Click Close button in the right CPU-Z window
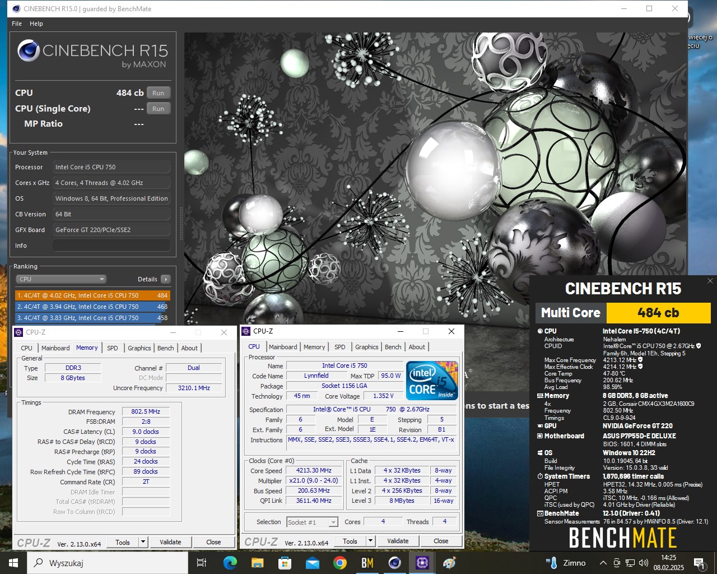This screenshot has width=717, height=574. tap(441, 541)
